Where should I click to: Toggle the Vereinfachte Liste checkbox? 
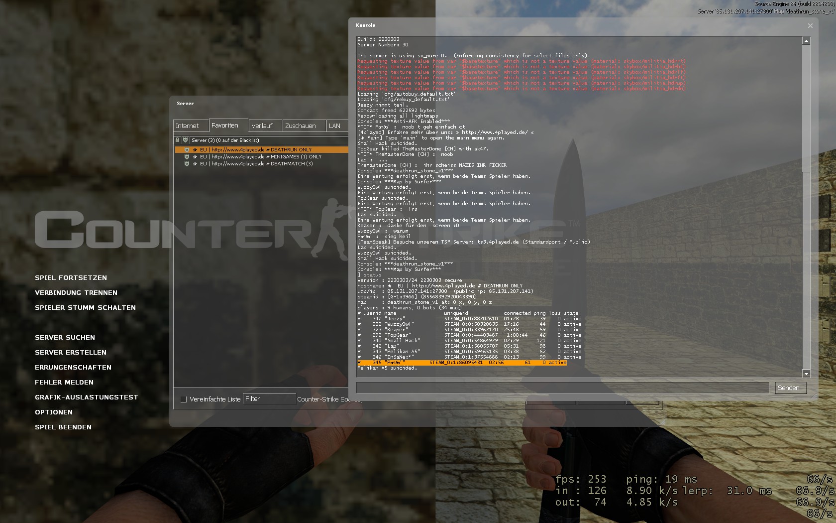coord(183,399)
